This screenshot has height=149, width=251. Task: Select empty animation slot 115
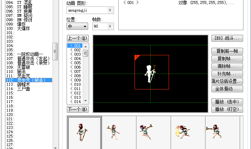[x=29, y=93]
